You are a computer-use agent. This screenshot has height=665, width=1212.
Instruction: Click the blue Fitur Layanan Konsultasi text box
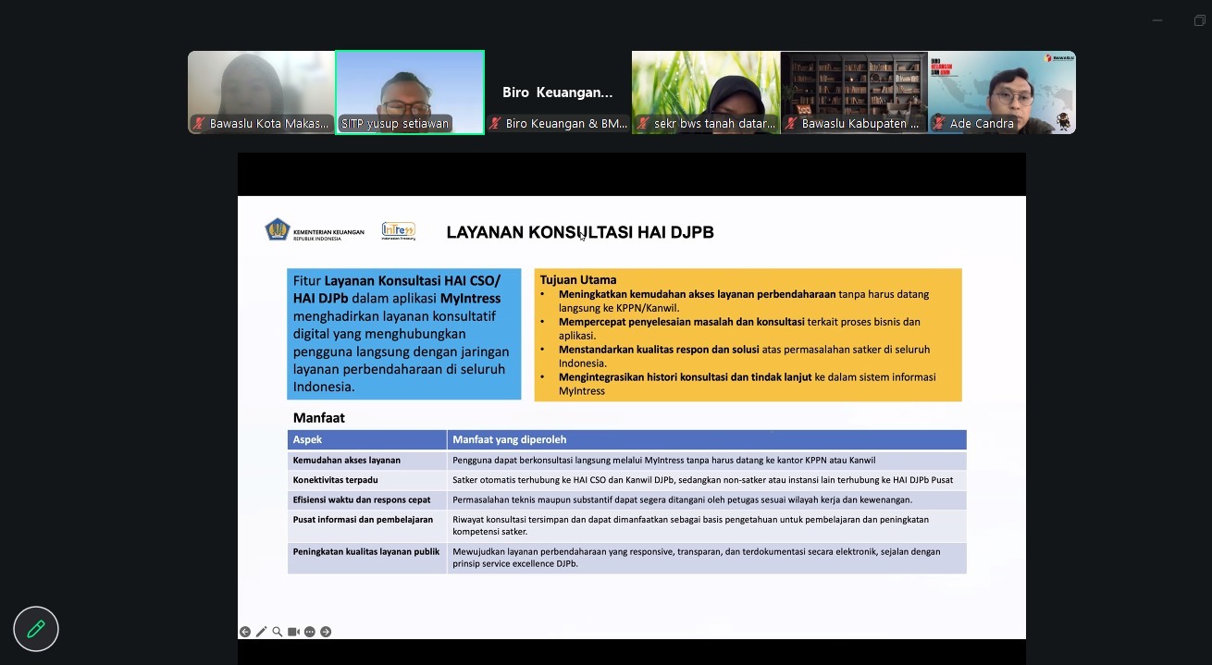(404, 334)
